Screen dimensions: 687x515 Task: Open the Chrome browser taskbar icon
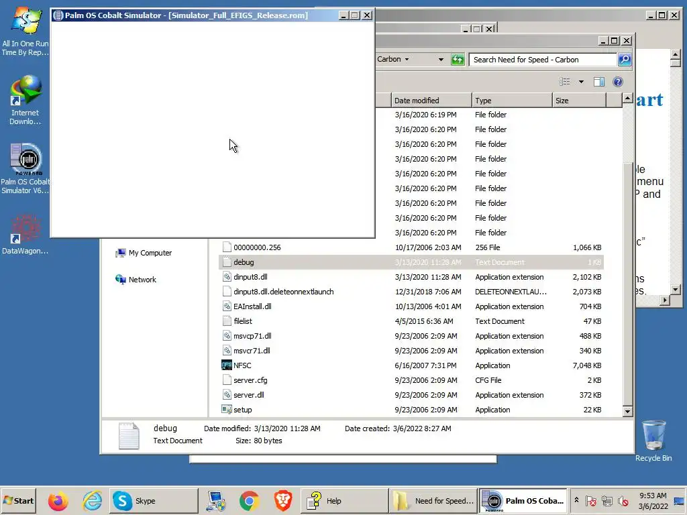[249, 501]
